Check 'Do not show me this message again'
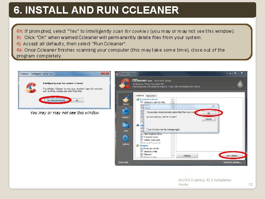 click(147, 129)
